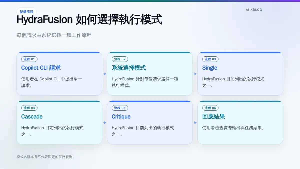Click the description text under Critique
This screenshot has width=300, height=169.
[x=143, y=131]
